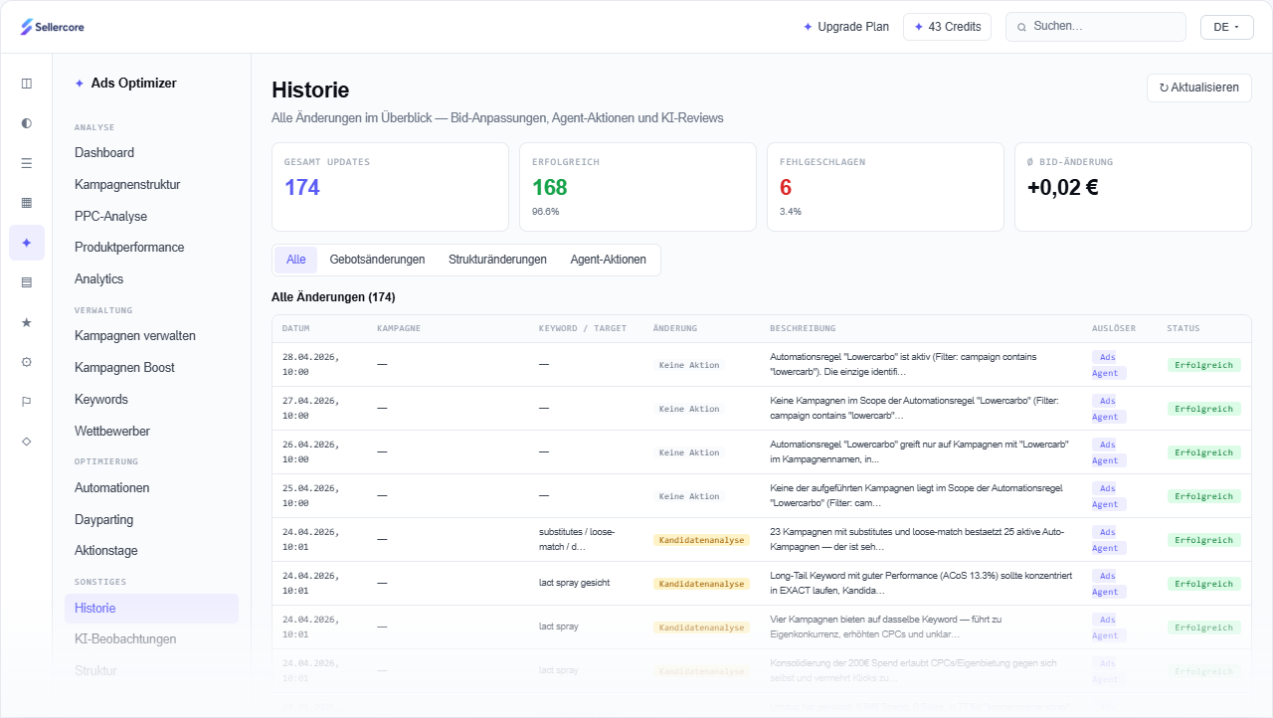Open the gear settings icon in rail
The image size is (1273, 718).
click(26, 362)
